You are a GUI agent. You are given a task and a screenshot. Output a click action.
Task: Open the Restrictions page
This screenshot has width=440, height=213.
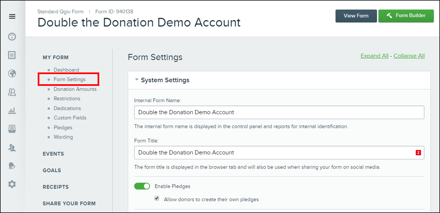(67, 98)
